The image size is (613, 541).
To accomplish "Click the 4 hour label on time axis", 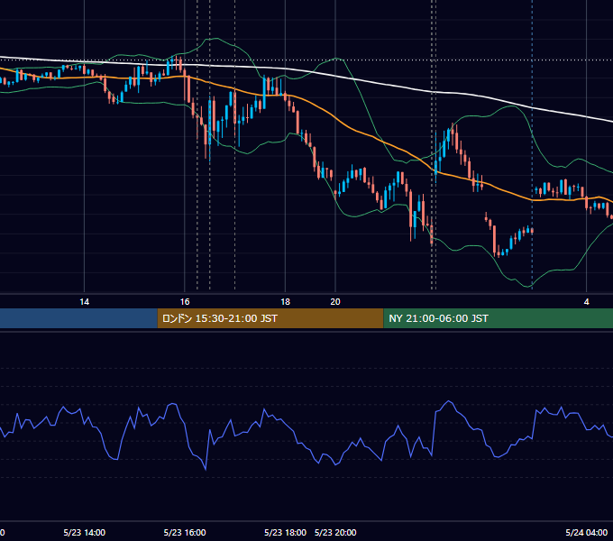I will (586, 302).
